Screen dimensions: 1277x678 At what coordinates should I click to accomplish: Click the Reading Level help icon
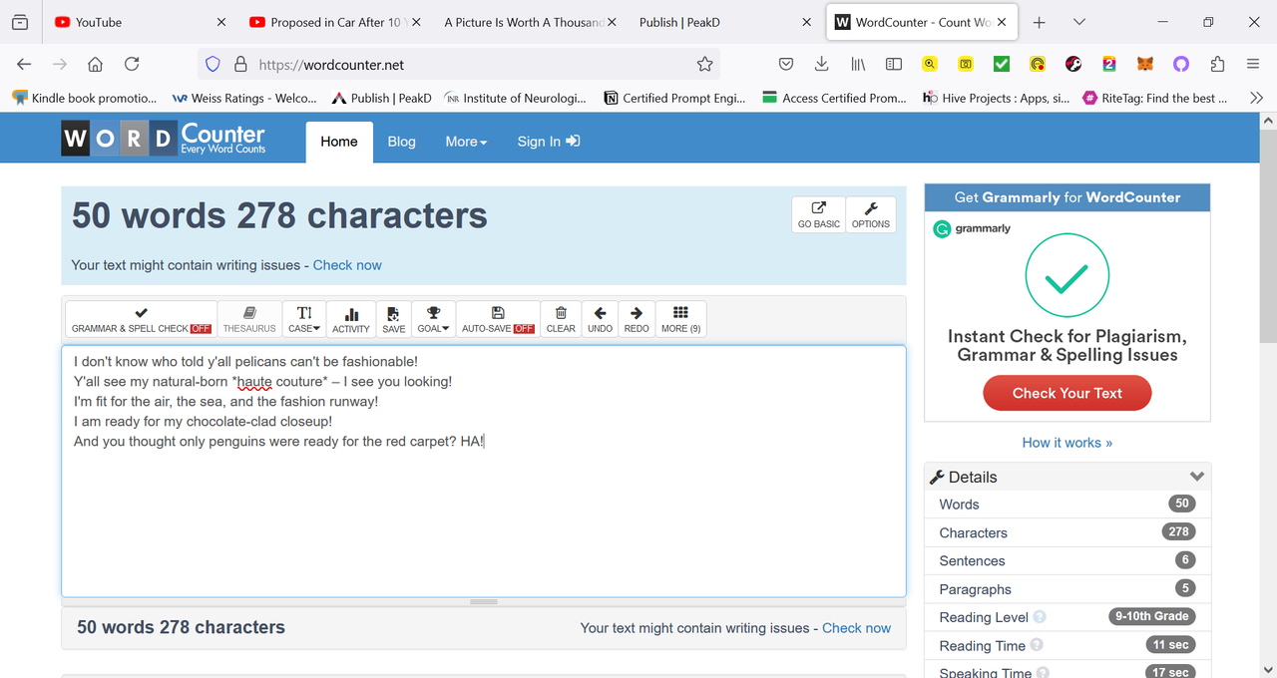point(1040,617)
